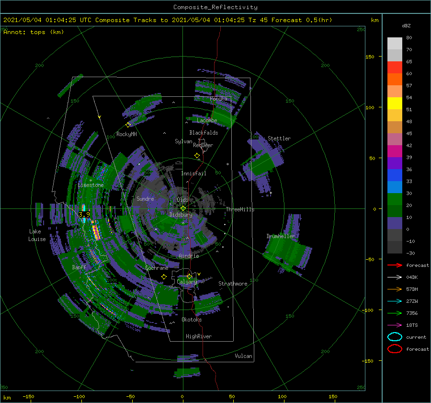Screen dimensions: 431x403
Task: Click the 3.9 storm top annotation
Action: point(84,214)
